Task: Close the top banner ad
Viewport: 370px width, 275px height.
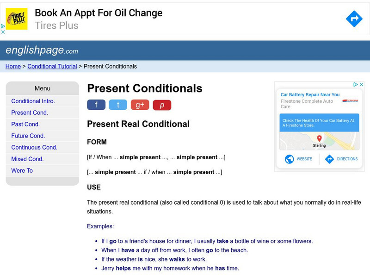Action: pyautogui.click(x=3, y=32)
